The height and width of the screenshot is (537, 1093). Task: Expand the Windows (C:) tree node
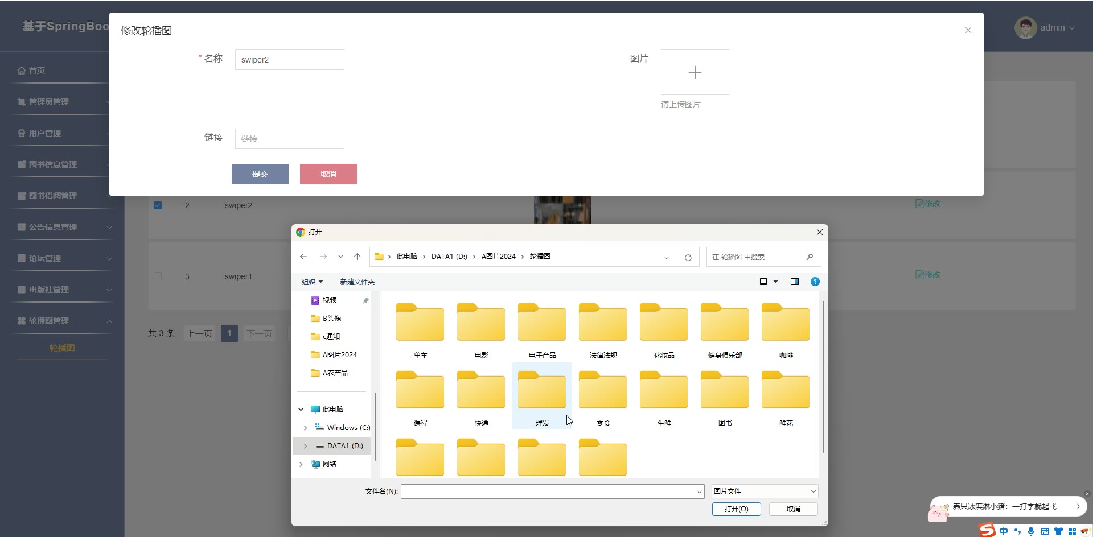point(305,428)
